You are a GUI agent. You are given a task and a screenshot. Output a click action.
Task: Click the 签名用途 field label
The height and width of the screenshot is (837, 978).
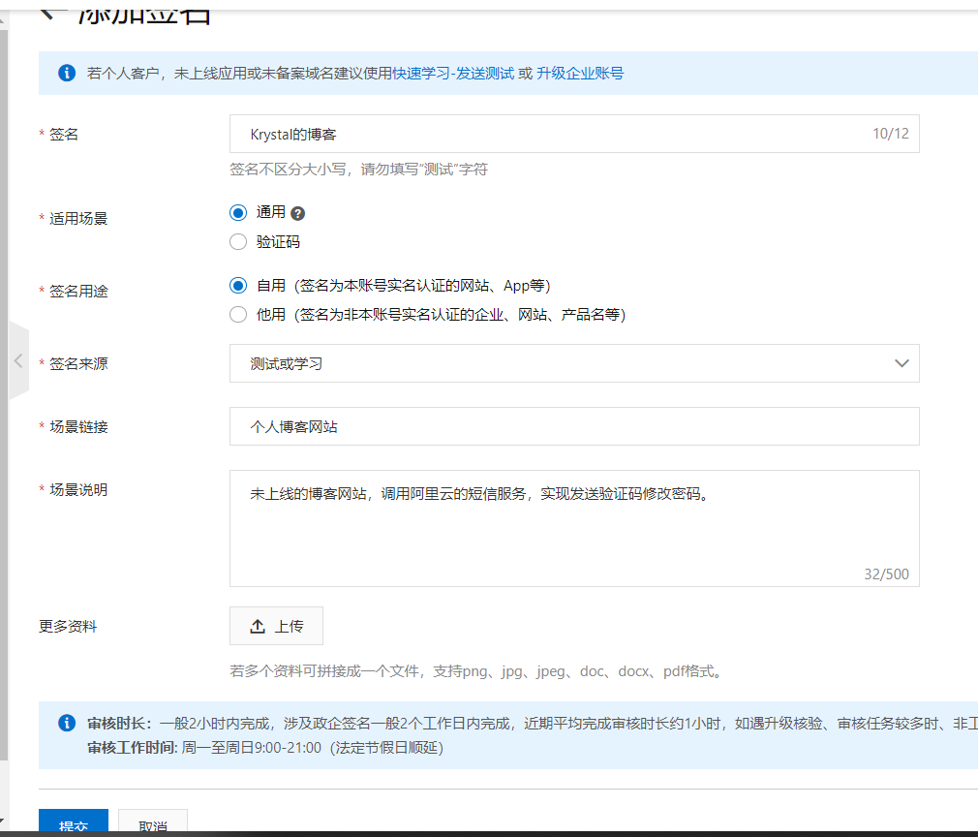click(78, 292)
